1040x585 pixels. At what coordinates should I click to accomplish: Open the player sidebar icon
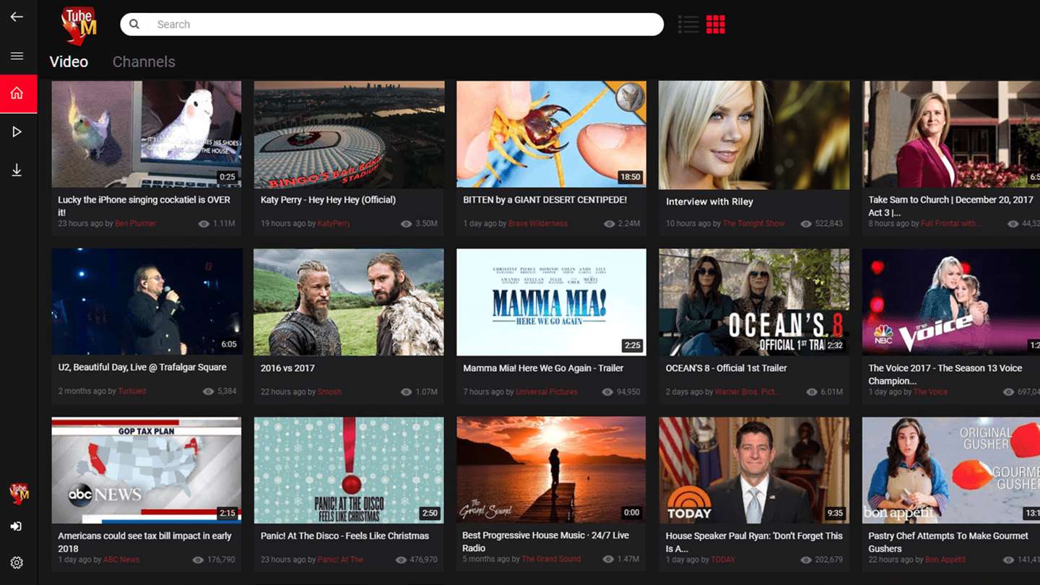coord(17,131)
